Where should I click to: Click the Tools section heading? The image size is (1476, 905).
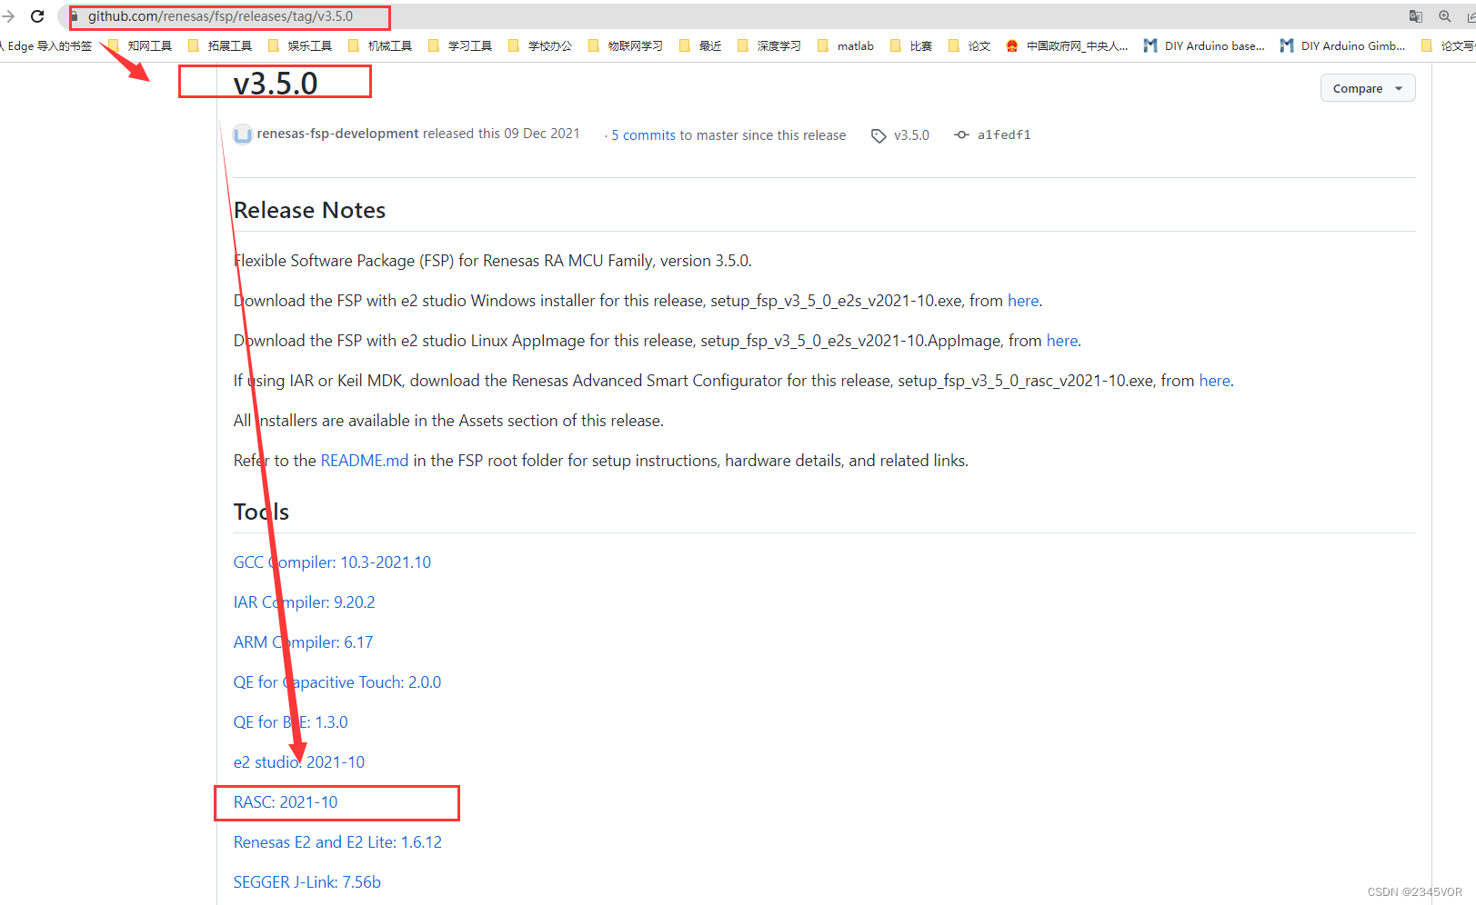[261, 512]
